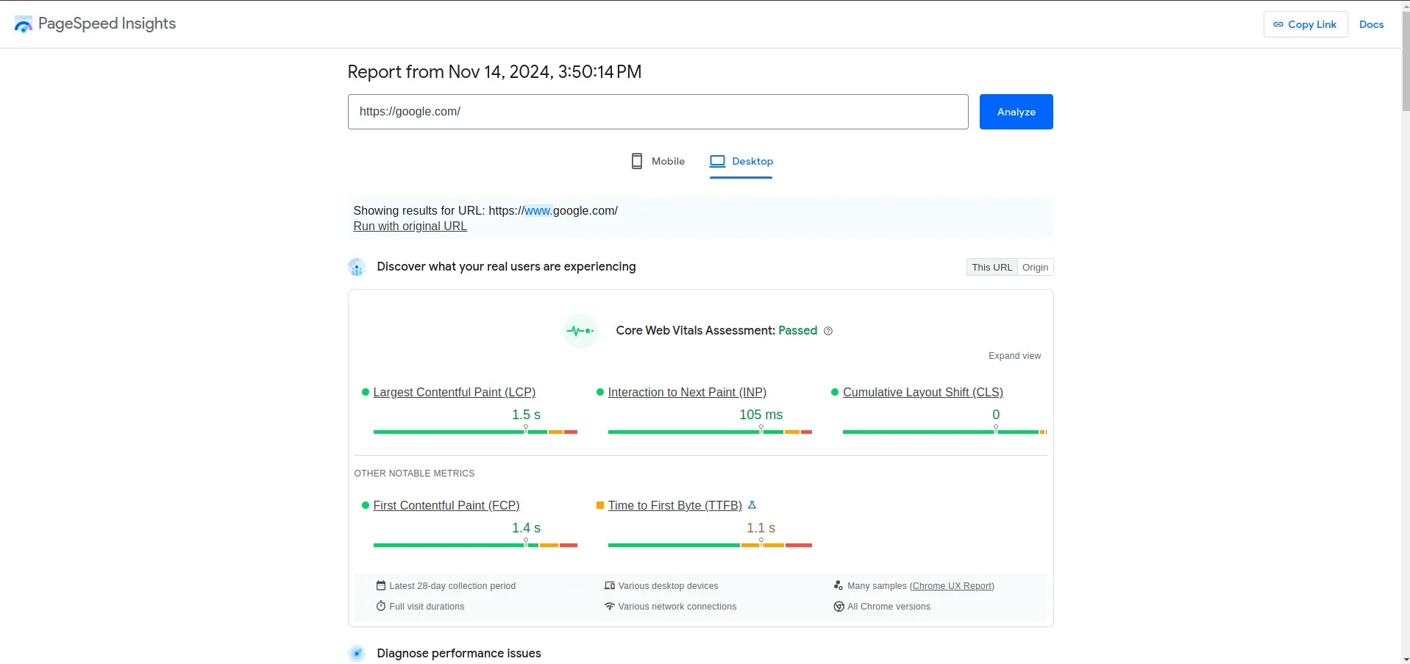This screenshot has width=1410, height=664.
Task: Click the wifi icon for network connections
Action: coord(610,607)
